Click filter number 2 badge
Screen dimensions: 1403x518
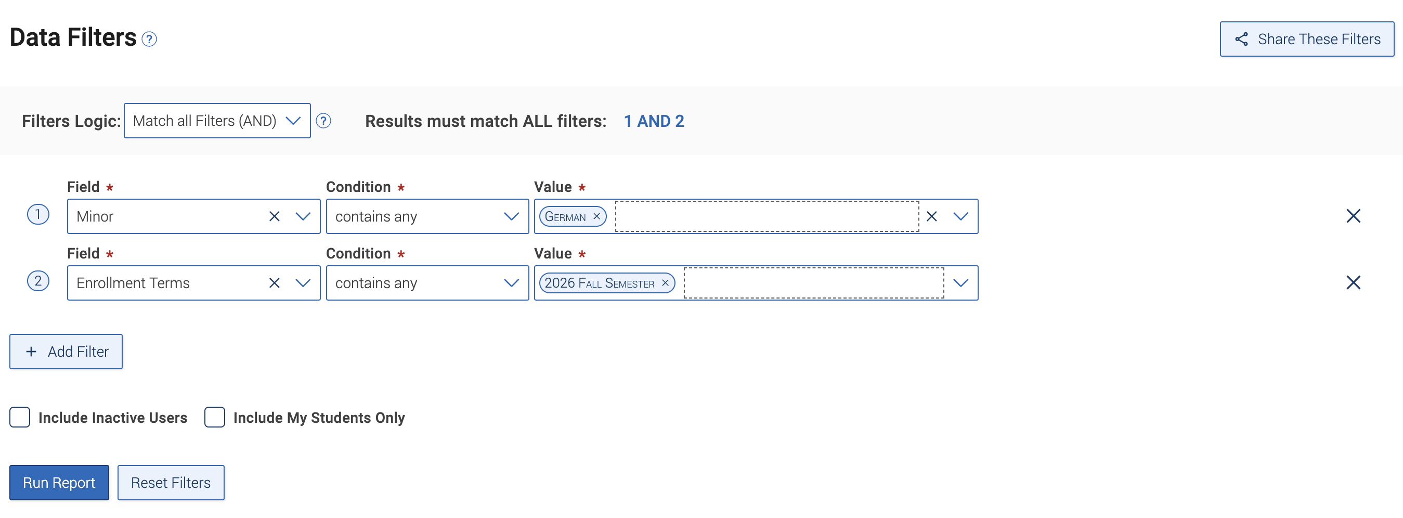38,280
